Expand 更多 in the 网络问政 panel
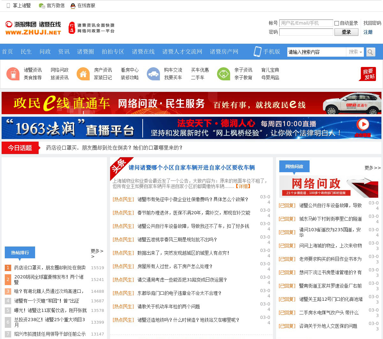 coord(372,168)
